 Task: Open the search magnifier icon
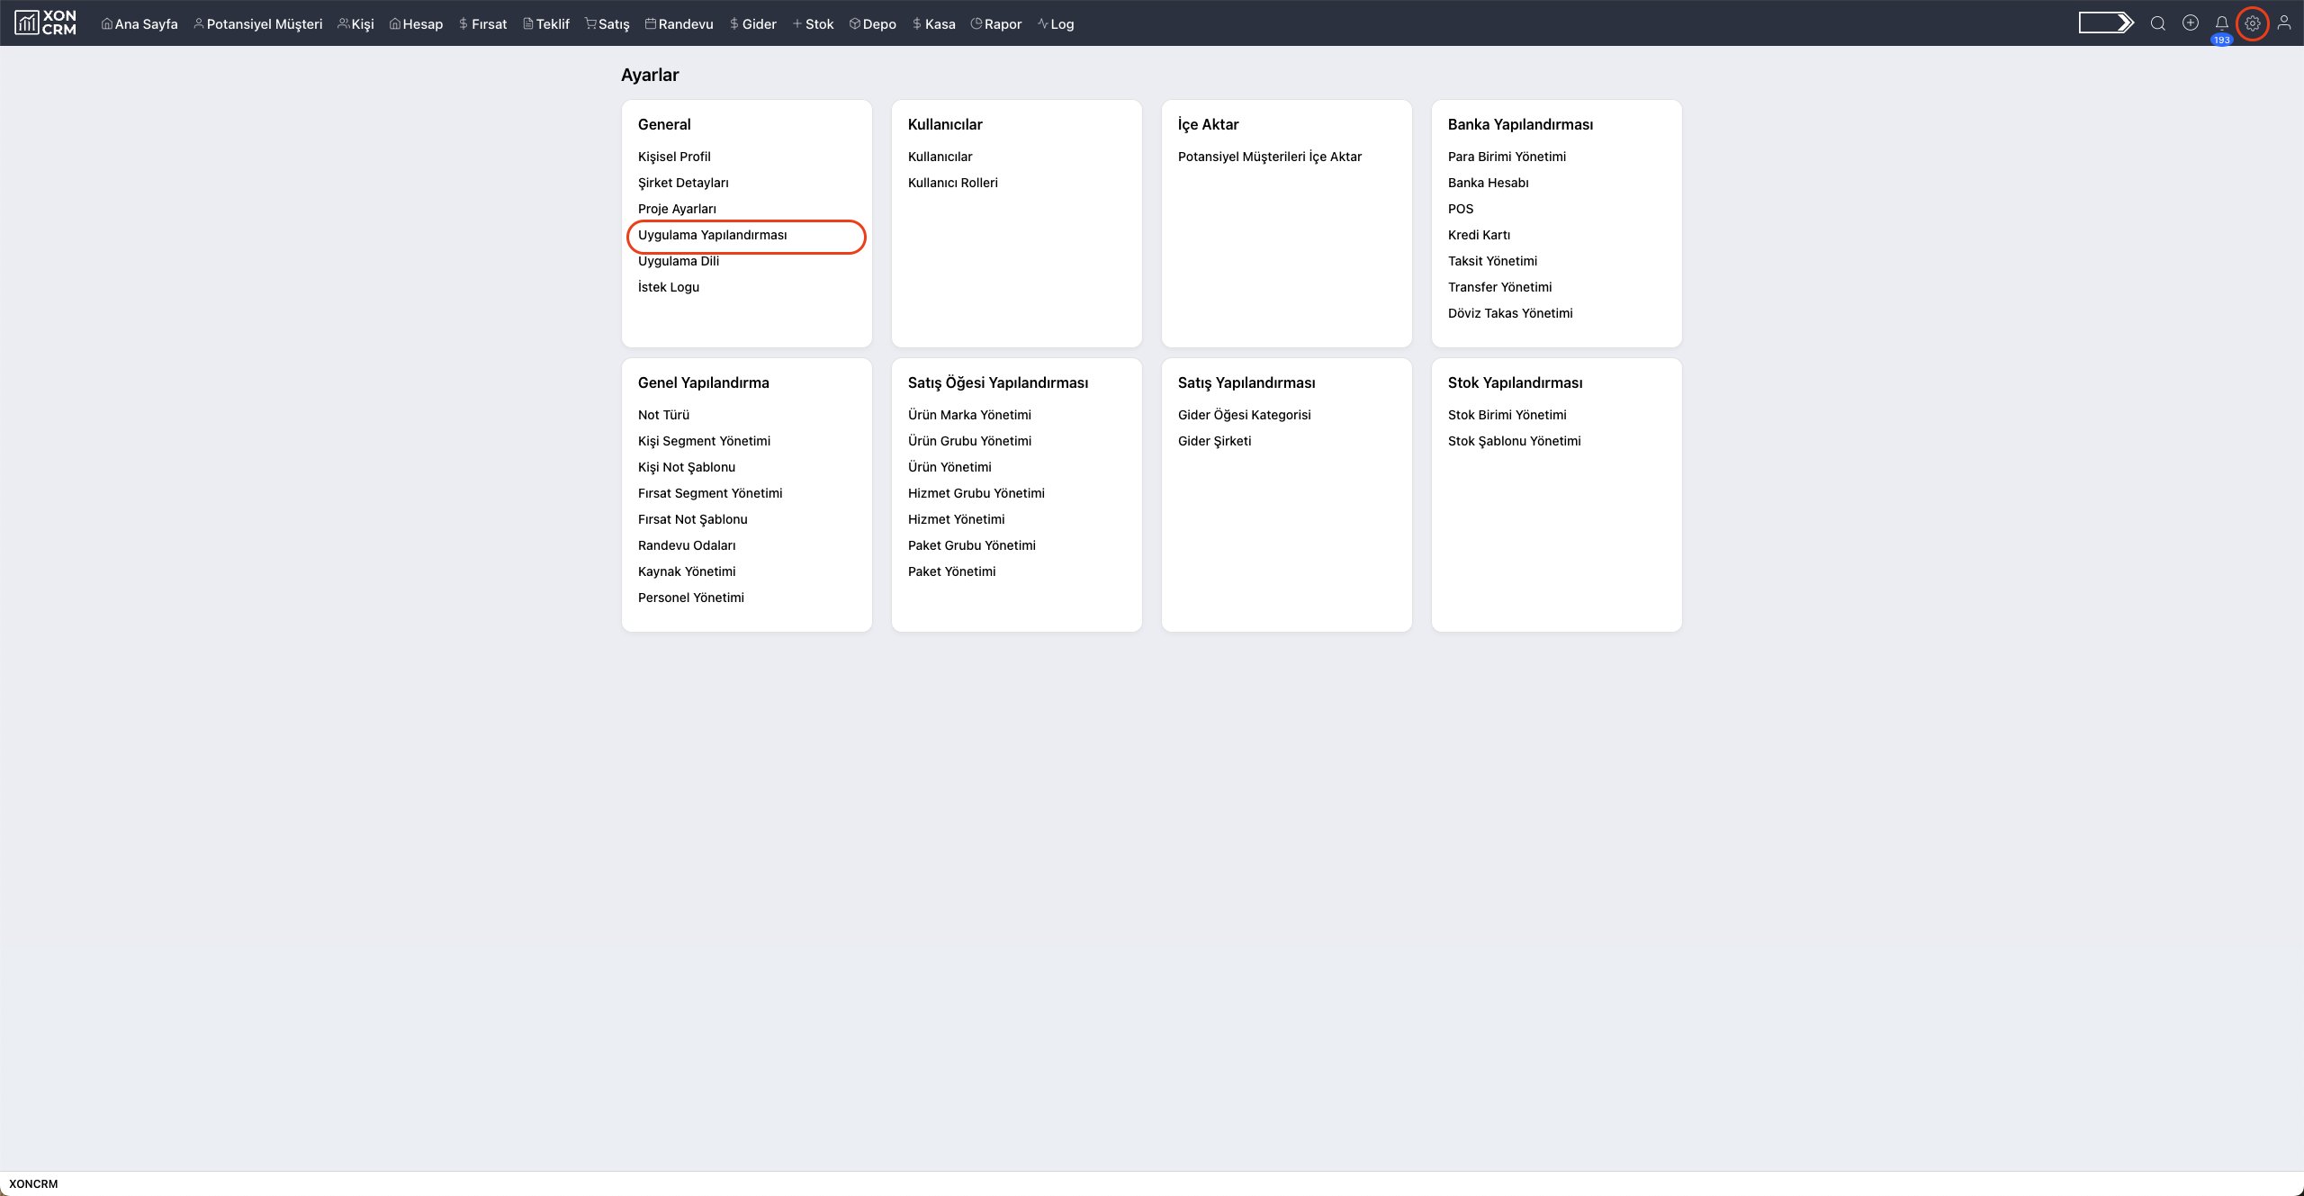pos(2157,23)
